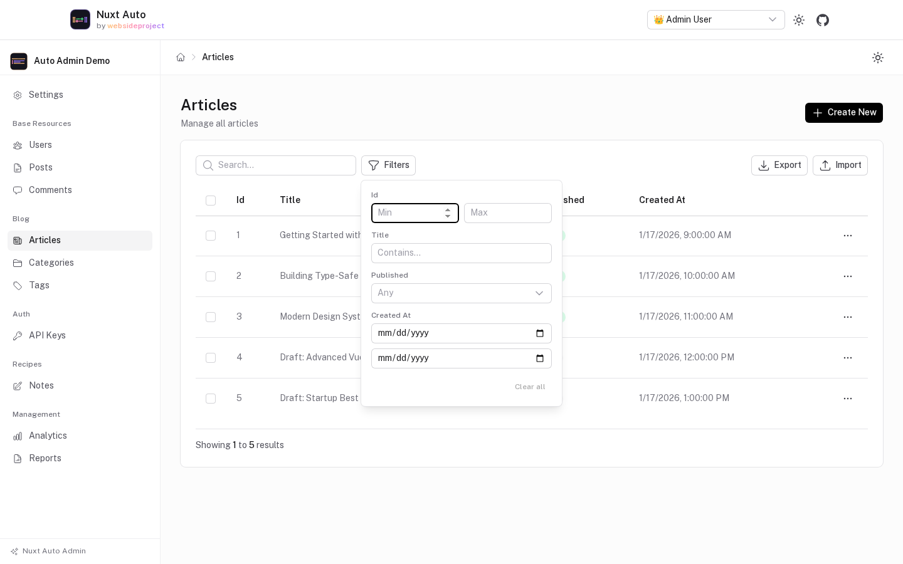Go to home via breadcrumb house icon
Image resolution: width=903 pixels, height=564 pixels.
pos(181,57)
